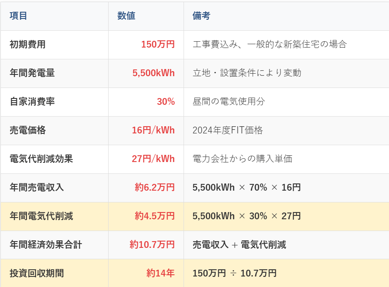
Task: Click the value 27円/kWh
Action: (x=153, y=159)
